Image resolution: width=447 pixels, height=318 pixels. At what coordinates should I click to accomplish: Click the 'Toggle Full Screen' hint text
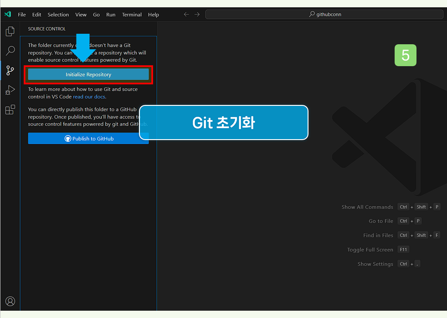[x=370, y=250]
